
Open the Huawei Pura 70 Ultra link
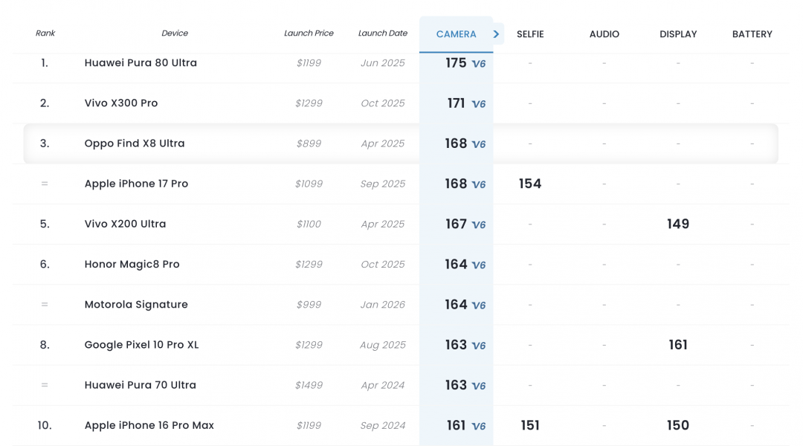click(140, 385)
